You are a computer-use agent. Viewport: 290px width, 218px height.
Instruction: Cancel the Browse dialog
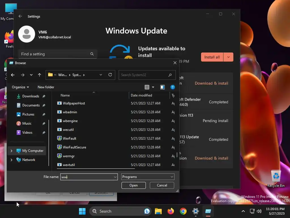(162, 185)
